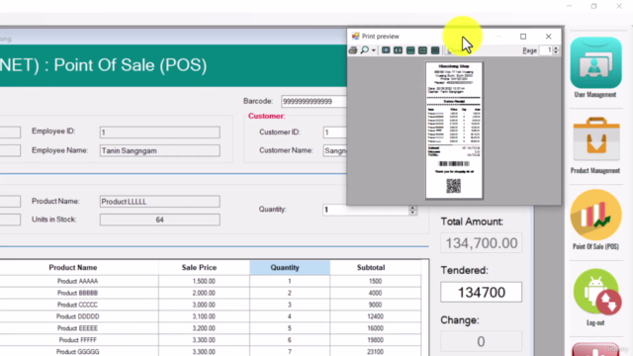This screenshot has height=356, width=633.
Task: Click the Product Name field
Action: pyautogui.click(x=160, y=202)
